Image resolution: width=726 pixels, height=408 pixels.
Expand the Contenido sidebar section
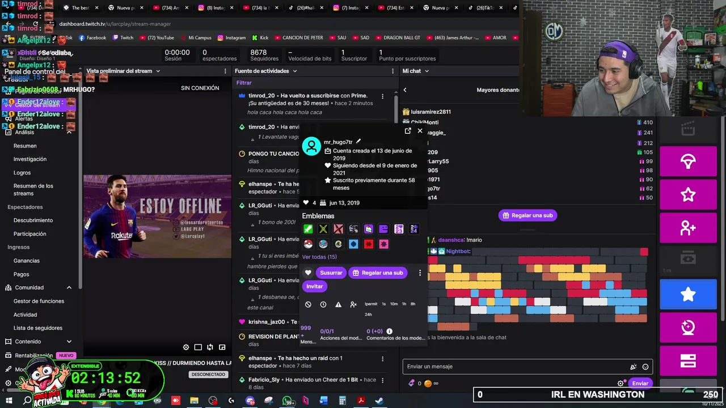tap(69, 342)
